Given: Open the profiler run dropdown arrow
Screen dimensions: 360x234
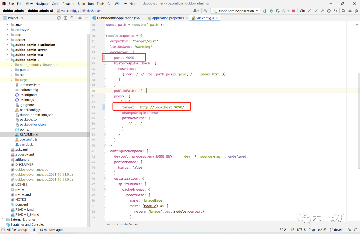Looking at the screenshot, I should tap(288, 11).
